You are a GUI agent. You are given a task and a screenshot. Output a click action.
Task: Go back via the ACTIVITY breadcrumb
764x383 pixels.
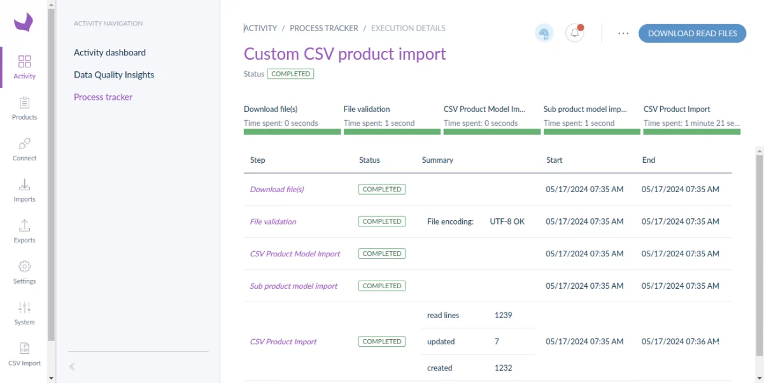point(260,28)
